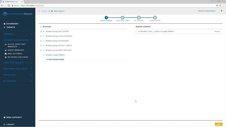Image resolution: width=226 pixels, height=127 pixels.
Task: Open the Dashboard home icon
Action: 5,24
